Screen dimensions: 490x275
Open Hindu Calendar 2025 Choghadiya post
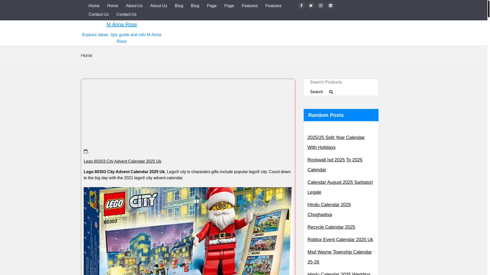[329, 210]
